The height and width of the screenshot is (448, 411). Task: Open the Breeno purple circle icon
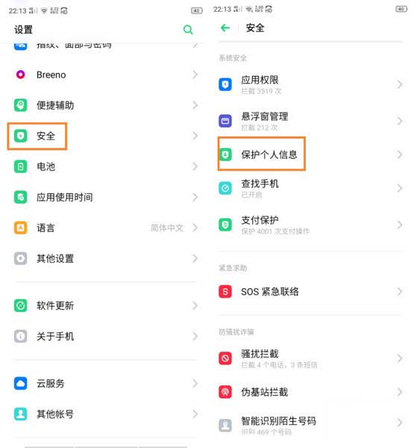pos(21,75)
